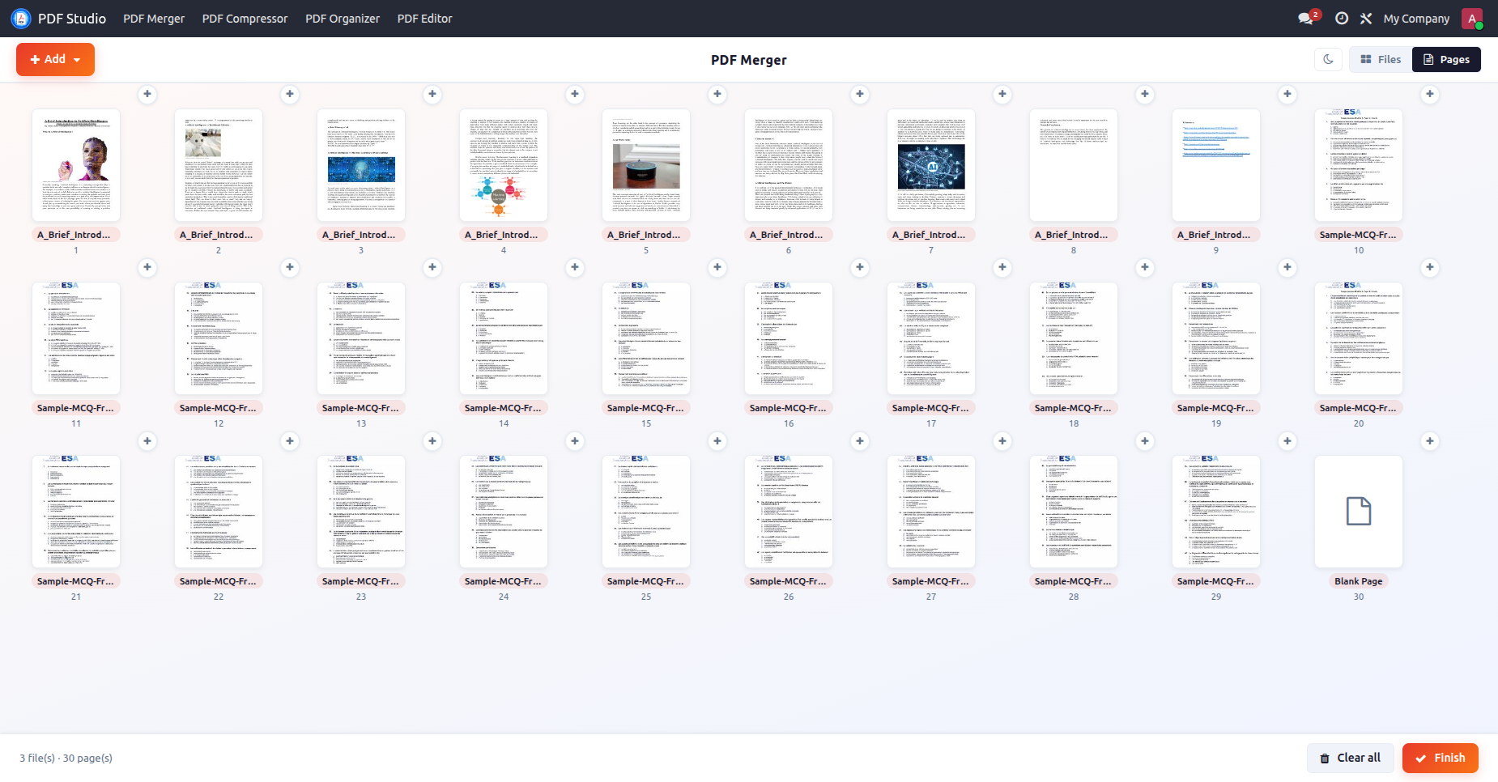
Task: Click the Finish button
Action: pos(1441,758)
